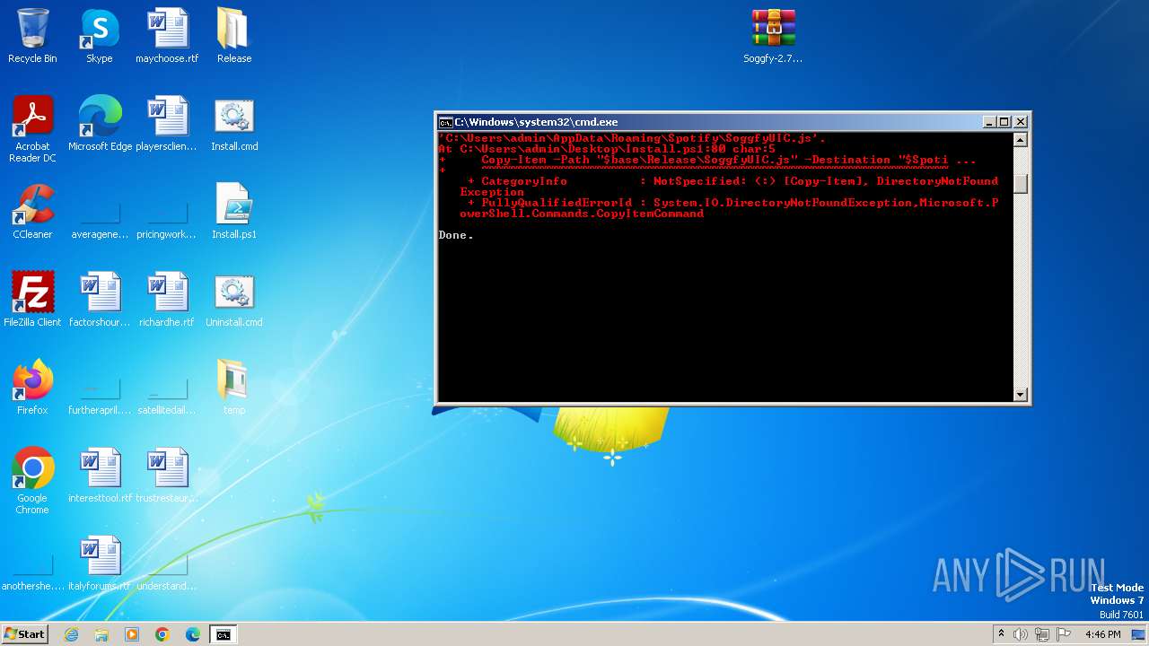Open media player taskbar icon
The width and height of the screenshot is (1149, 646).
coord(132,634)
